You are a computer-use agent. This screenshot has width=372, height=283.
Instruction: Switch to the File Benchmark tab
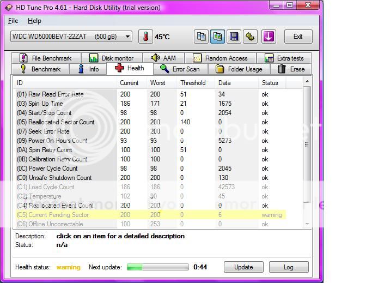46,58
